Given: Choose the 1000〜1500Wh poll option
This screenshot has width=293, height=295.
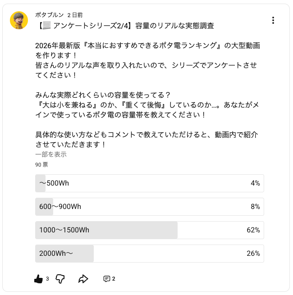Looking at the screenshot, I should pos(149,230).
